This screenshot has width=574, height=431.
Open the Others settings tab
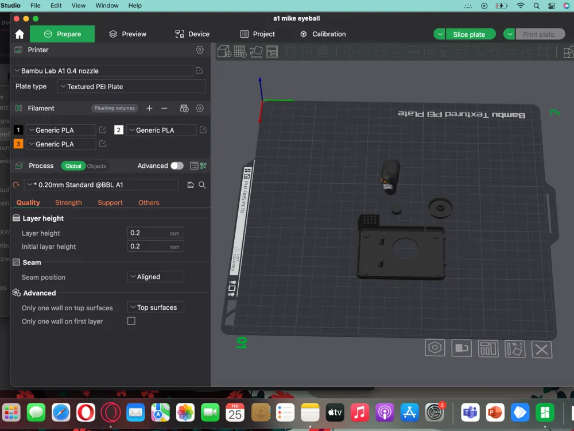(x=149, y=203)
